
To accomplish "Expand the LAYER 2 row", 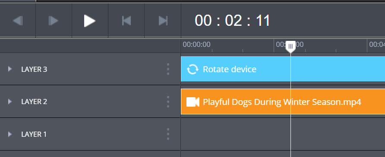I will click(10, 102).
